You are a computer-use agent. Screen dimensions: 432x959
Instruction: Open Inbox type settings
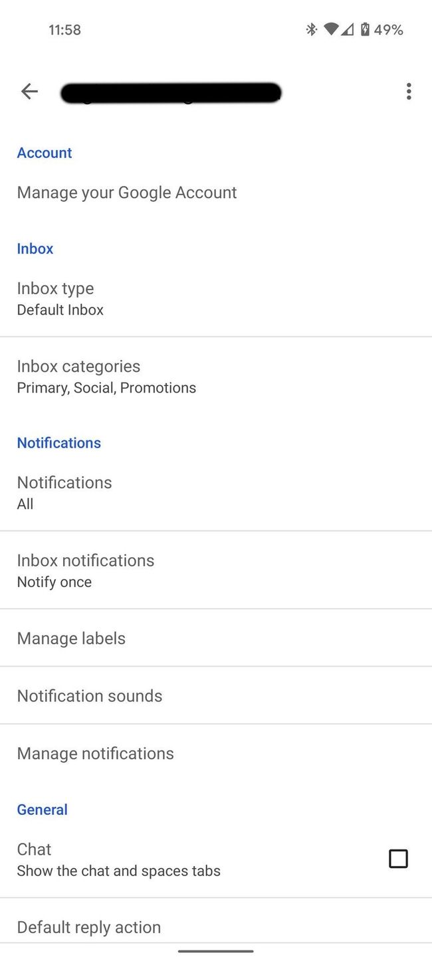[216, 298]
